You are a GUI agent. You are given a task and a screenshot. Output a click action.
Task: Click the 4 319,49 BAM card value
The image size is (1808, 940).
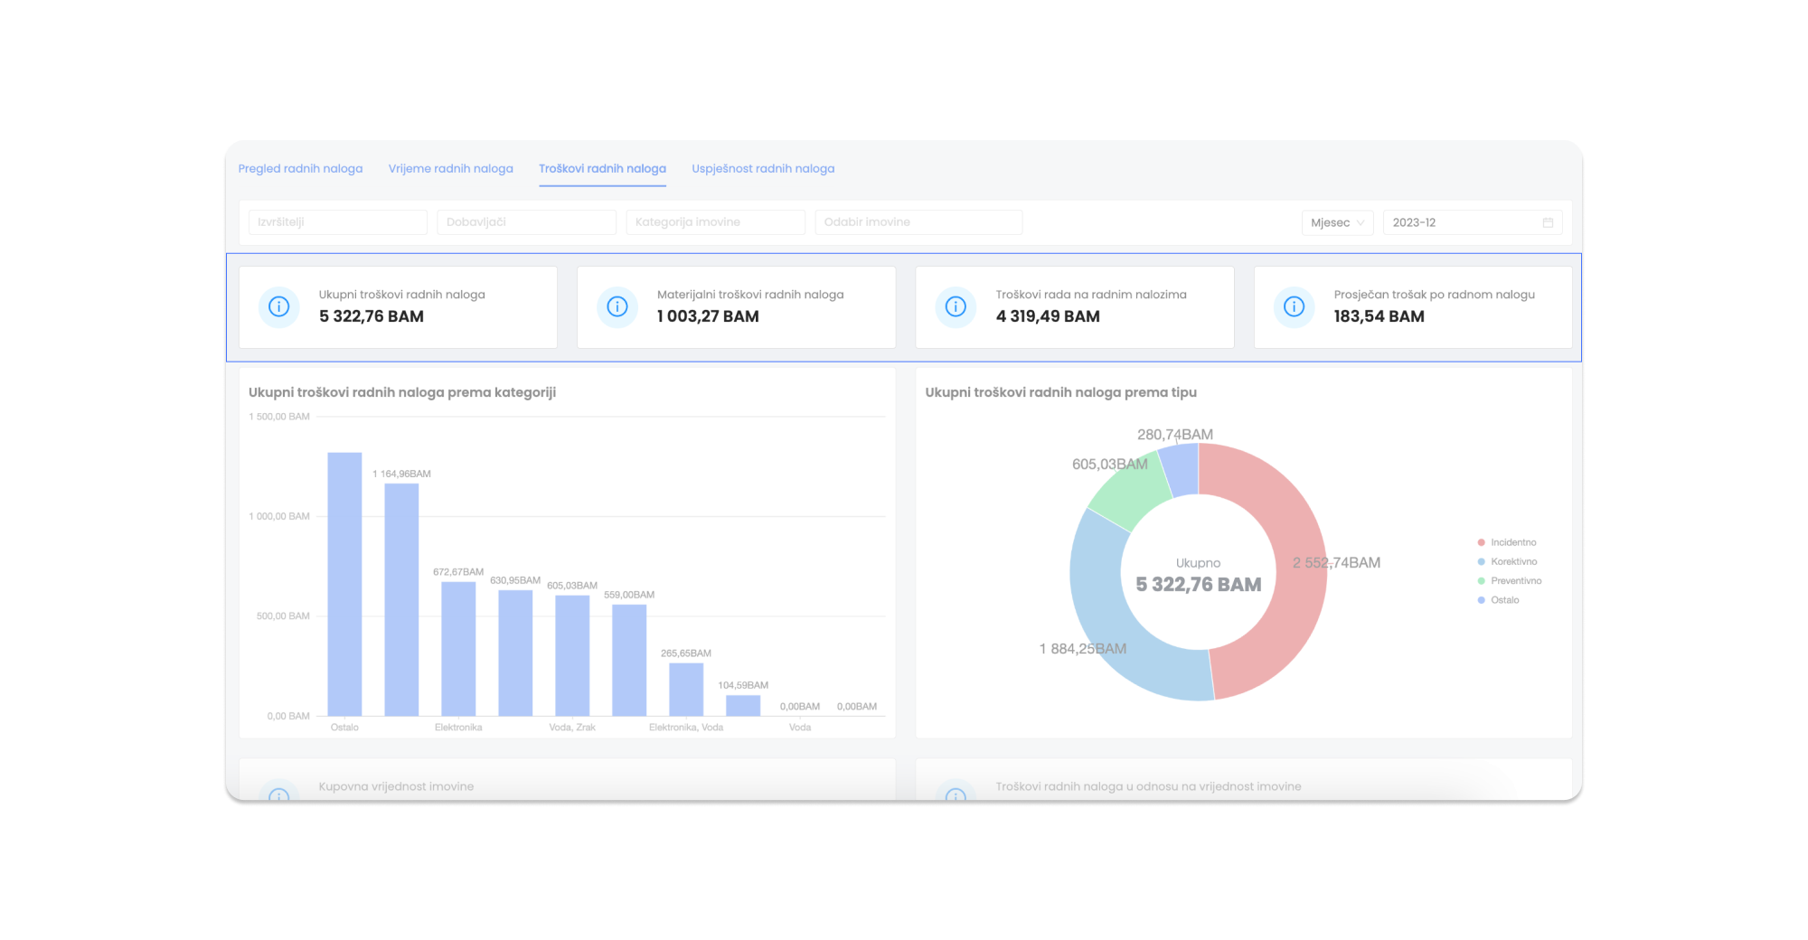tap(1048, 316)
